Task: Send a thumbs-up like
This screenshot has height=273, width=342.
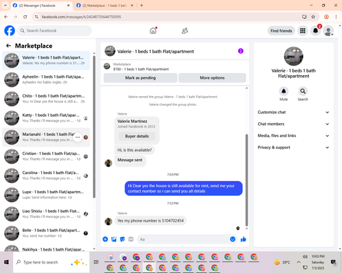Action: [x=244, y=239]
